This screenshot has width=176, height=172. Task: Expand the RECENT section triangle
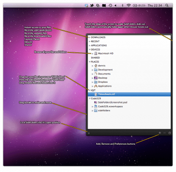(89, 41)
